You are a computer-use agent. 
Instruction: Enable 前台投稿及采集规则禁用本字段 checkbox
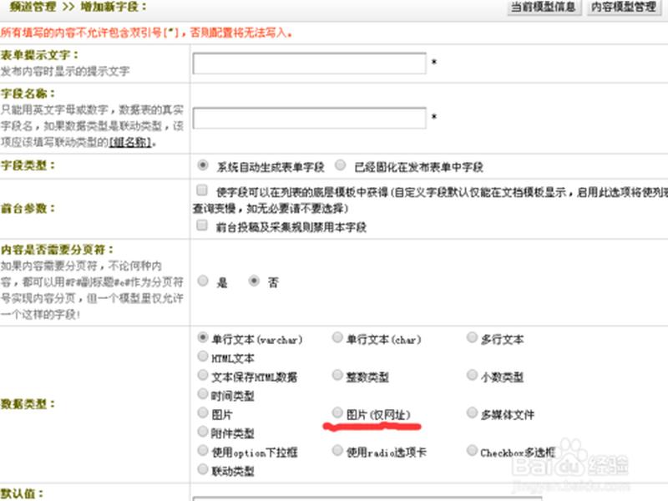[x=202, y=225]
